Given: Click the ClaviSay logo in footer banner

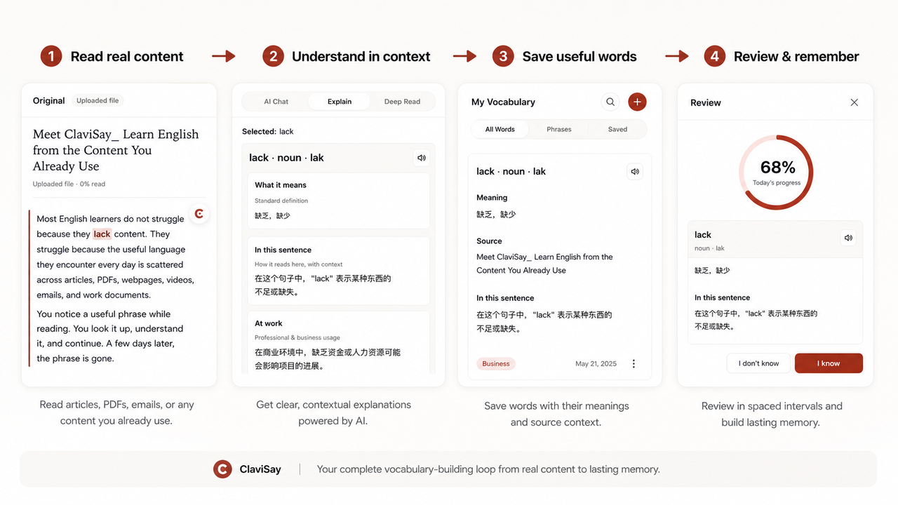Looking at the screenshot, I should click(222, 469).
